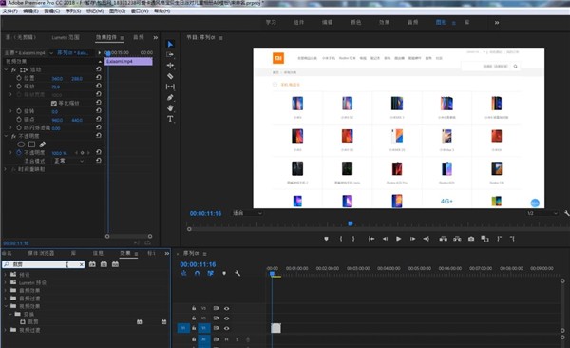Click the Lift button in program monitor
The width and height of the screenshot is (570, 348).
click(x=443, y=239)
